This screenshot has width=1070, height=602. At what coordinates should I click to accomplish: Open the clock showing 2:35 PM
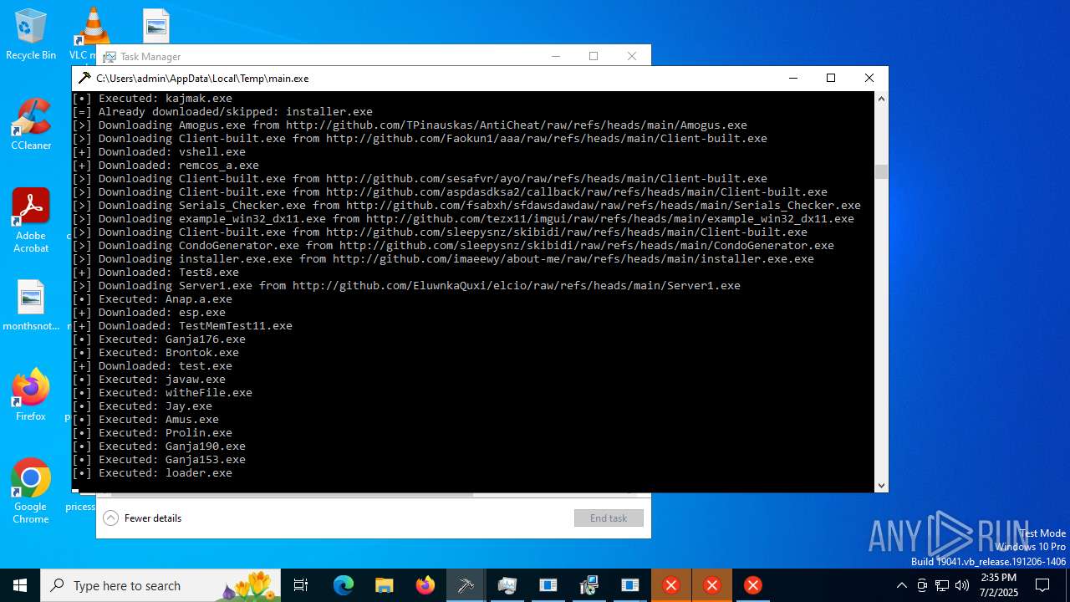(x=999, y=585)
